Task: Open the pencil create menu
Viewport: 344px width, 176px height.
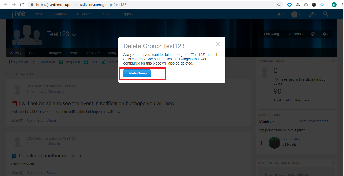Action: click(x=312, y=14)
